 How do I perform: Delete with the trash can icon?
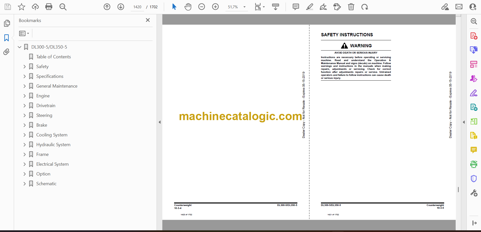[x=351, y=7]
